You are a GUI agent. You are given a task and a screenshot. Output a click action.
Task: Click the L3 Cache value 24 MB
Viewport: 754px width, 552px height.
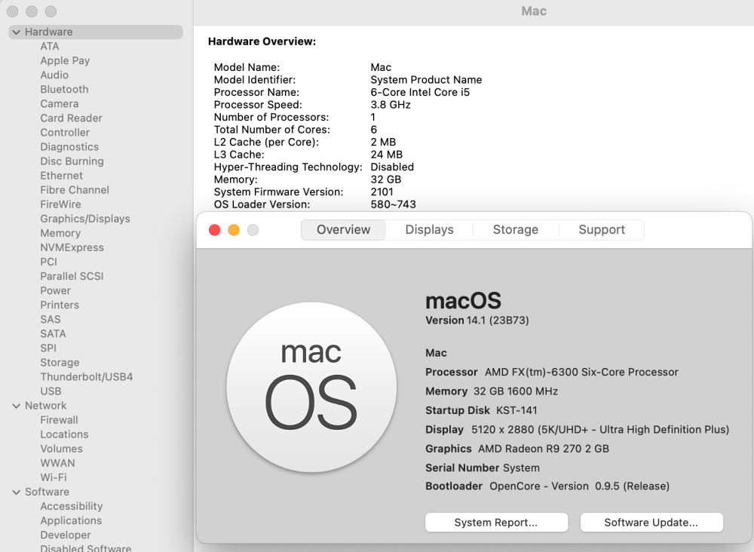click(x=387, y=155)
